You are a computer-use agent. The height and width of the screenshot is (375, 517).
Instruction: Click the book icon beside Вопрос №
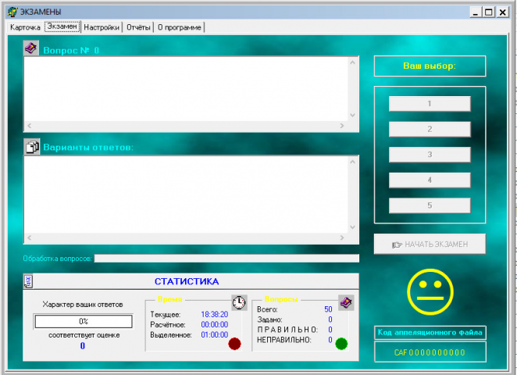(x=31, y=48)
